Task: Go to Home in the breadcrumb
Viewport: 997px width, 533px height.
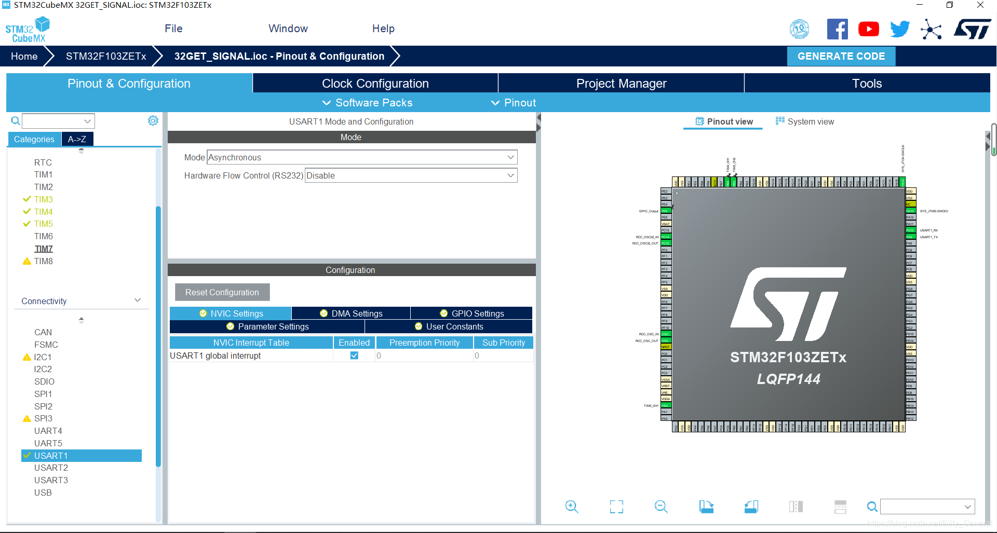Action: coord(24,56)
